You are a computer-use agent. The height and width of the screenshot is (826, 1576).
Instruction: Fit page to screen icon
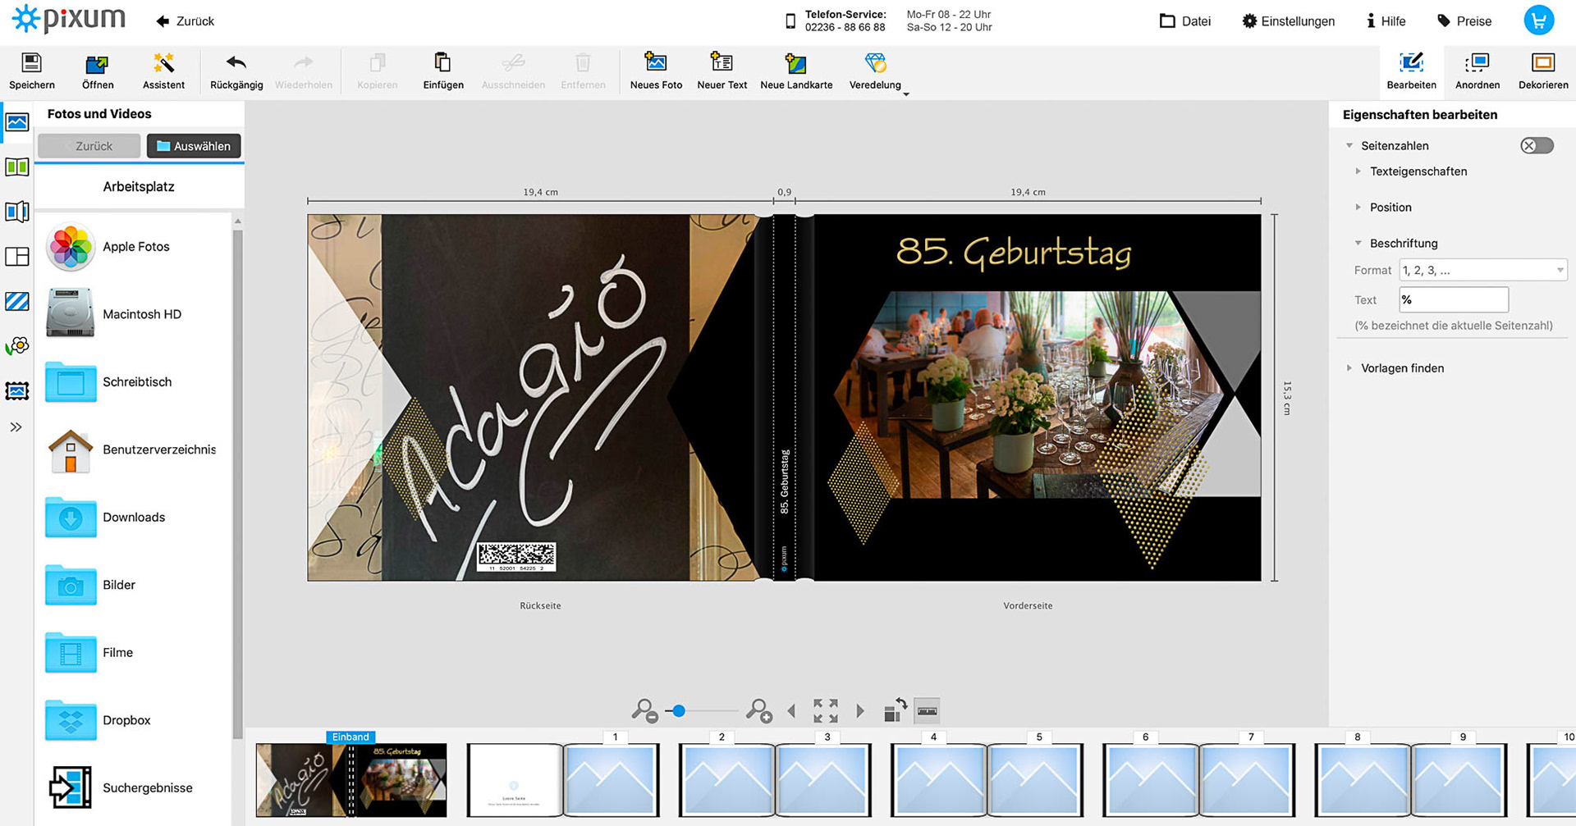tap(826, 711)
